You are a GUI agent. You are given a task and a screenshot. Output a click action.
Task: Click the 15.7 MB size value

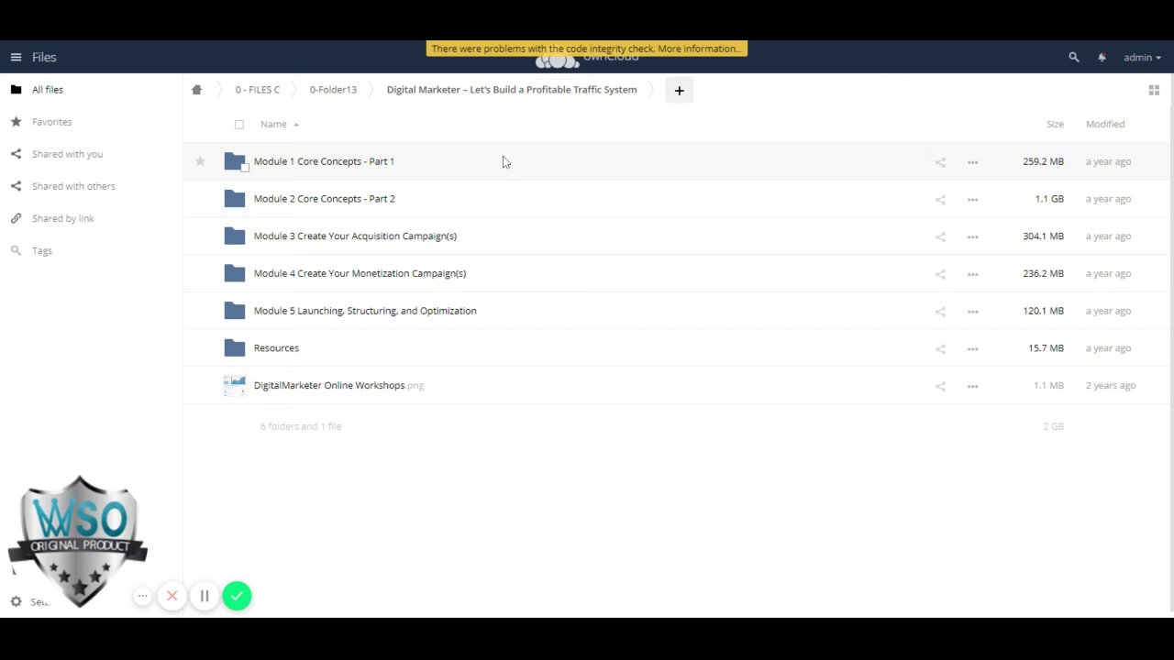pos(1046,348)
